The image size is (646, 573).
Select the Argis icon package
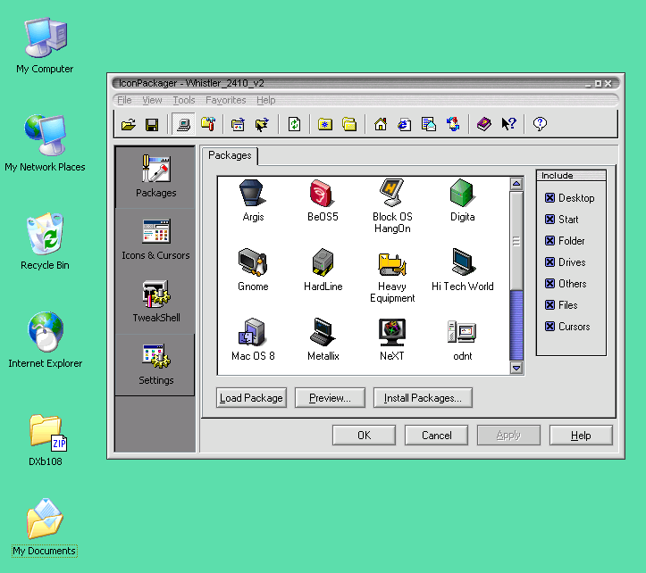point(253,201)
